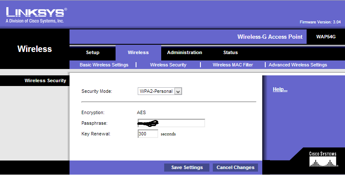The width and height of the screenshot is (345, 175).
Task: Click the WAP54G model label
Action: click(x=326, y=37)
